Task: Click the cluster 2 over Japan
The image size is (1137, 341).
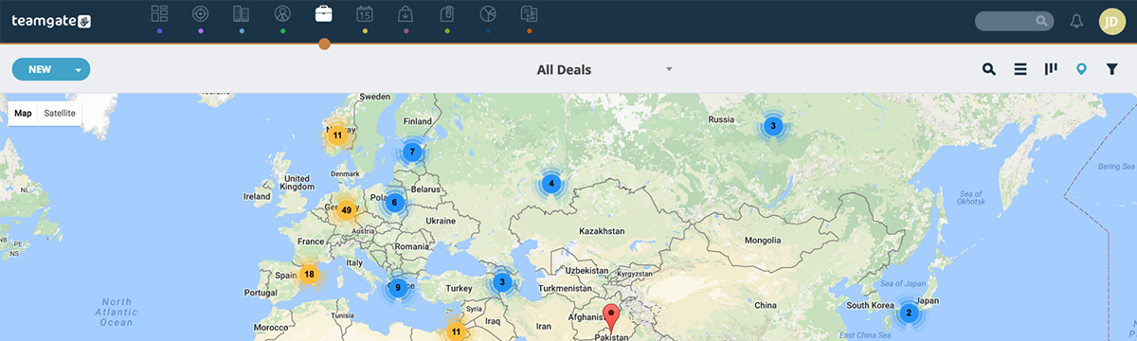Action: [908, 313]
